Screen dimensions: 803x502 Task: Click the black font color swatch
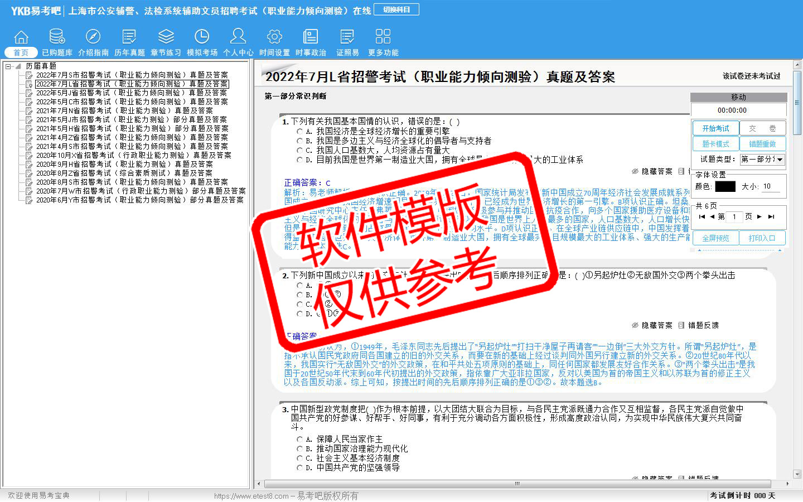coord(725,187)
